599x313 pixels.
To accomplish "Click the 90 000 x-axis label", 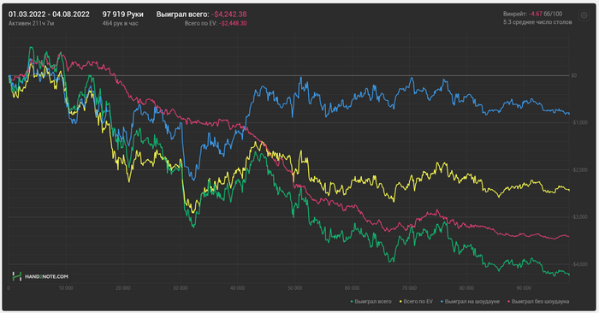I will pyautogui.click(x=524, y=288).
